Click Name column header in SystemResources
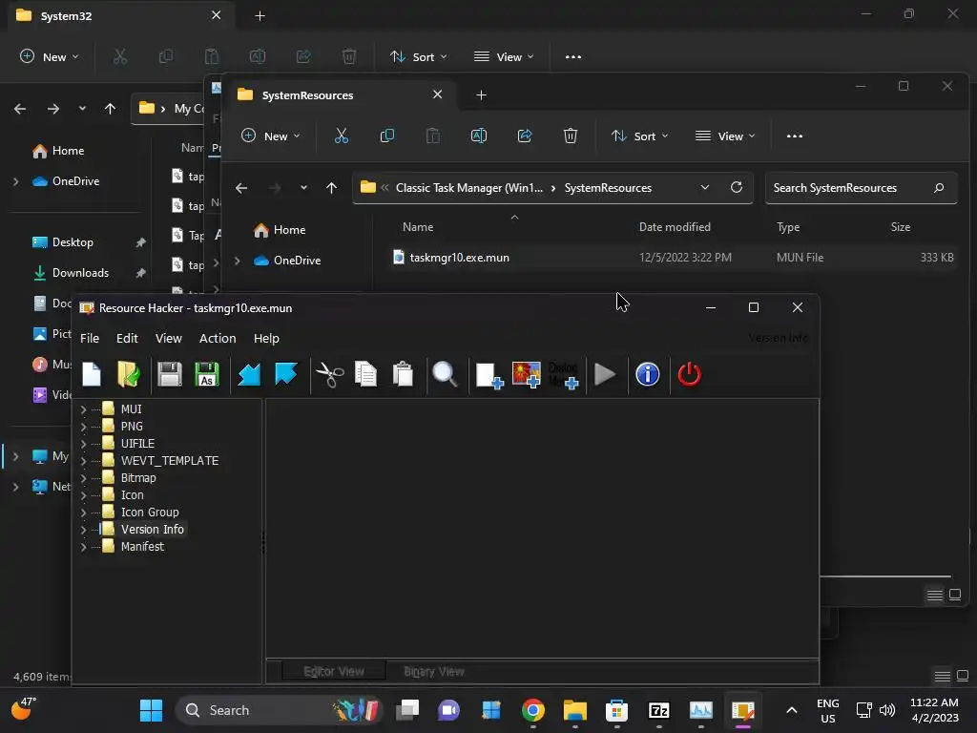977x733 pixels. [418, 227]
